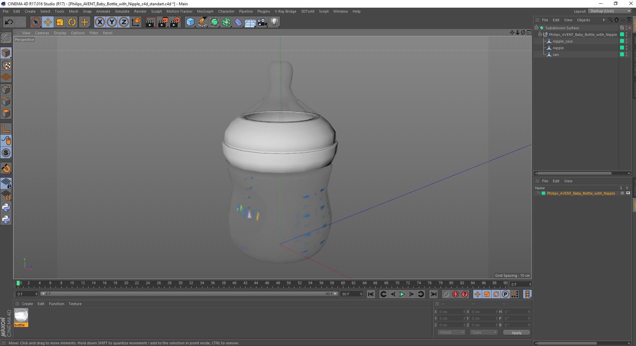Switch to Model mode in left toolbar
This screenshot has height=346, width=636.
pos(6,53)
